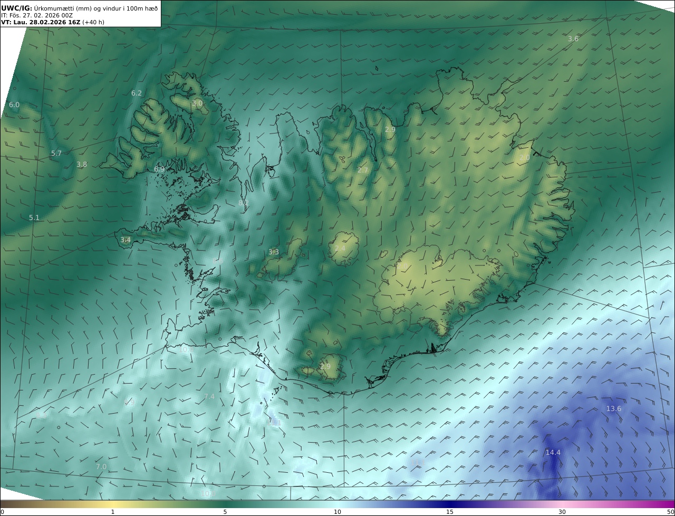Click the colorbar tick label 10
Image resolution: width=675 pixels, height=516 pixels.
[337, 512]
